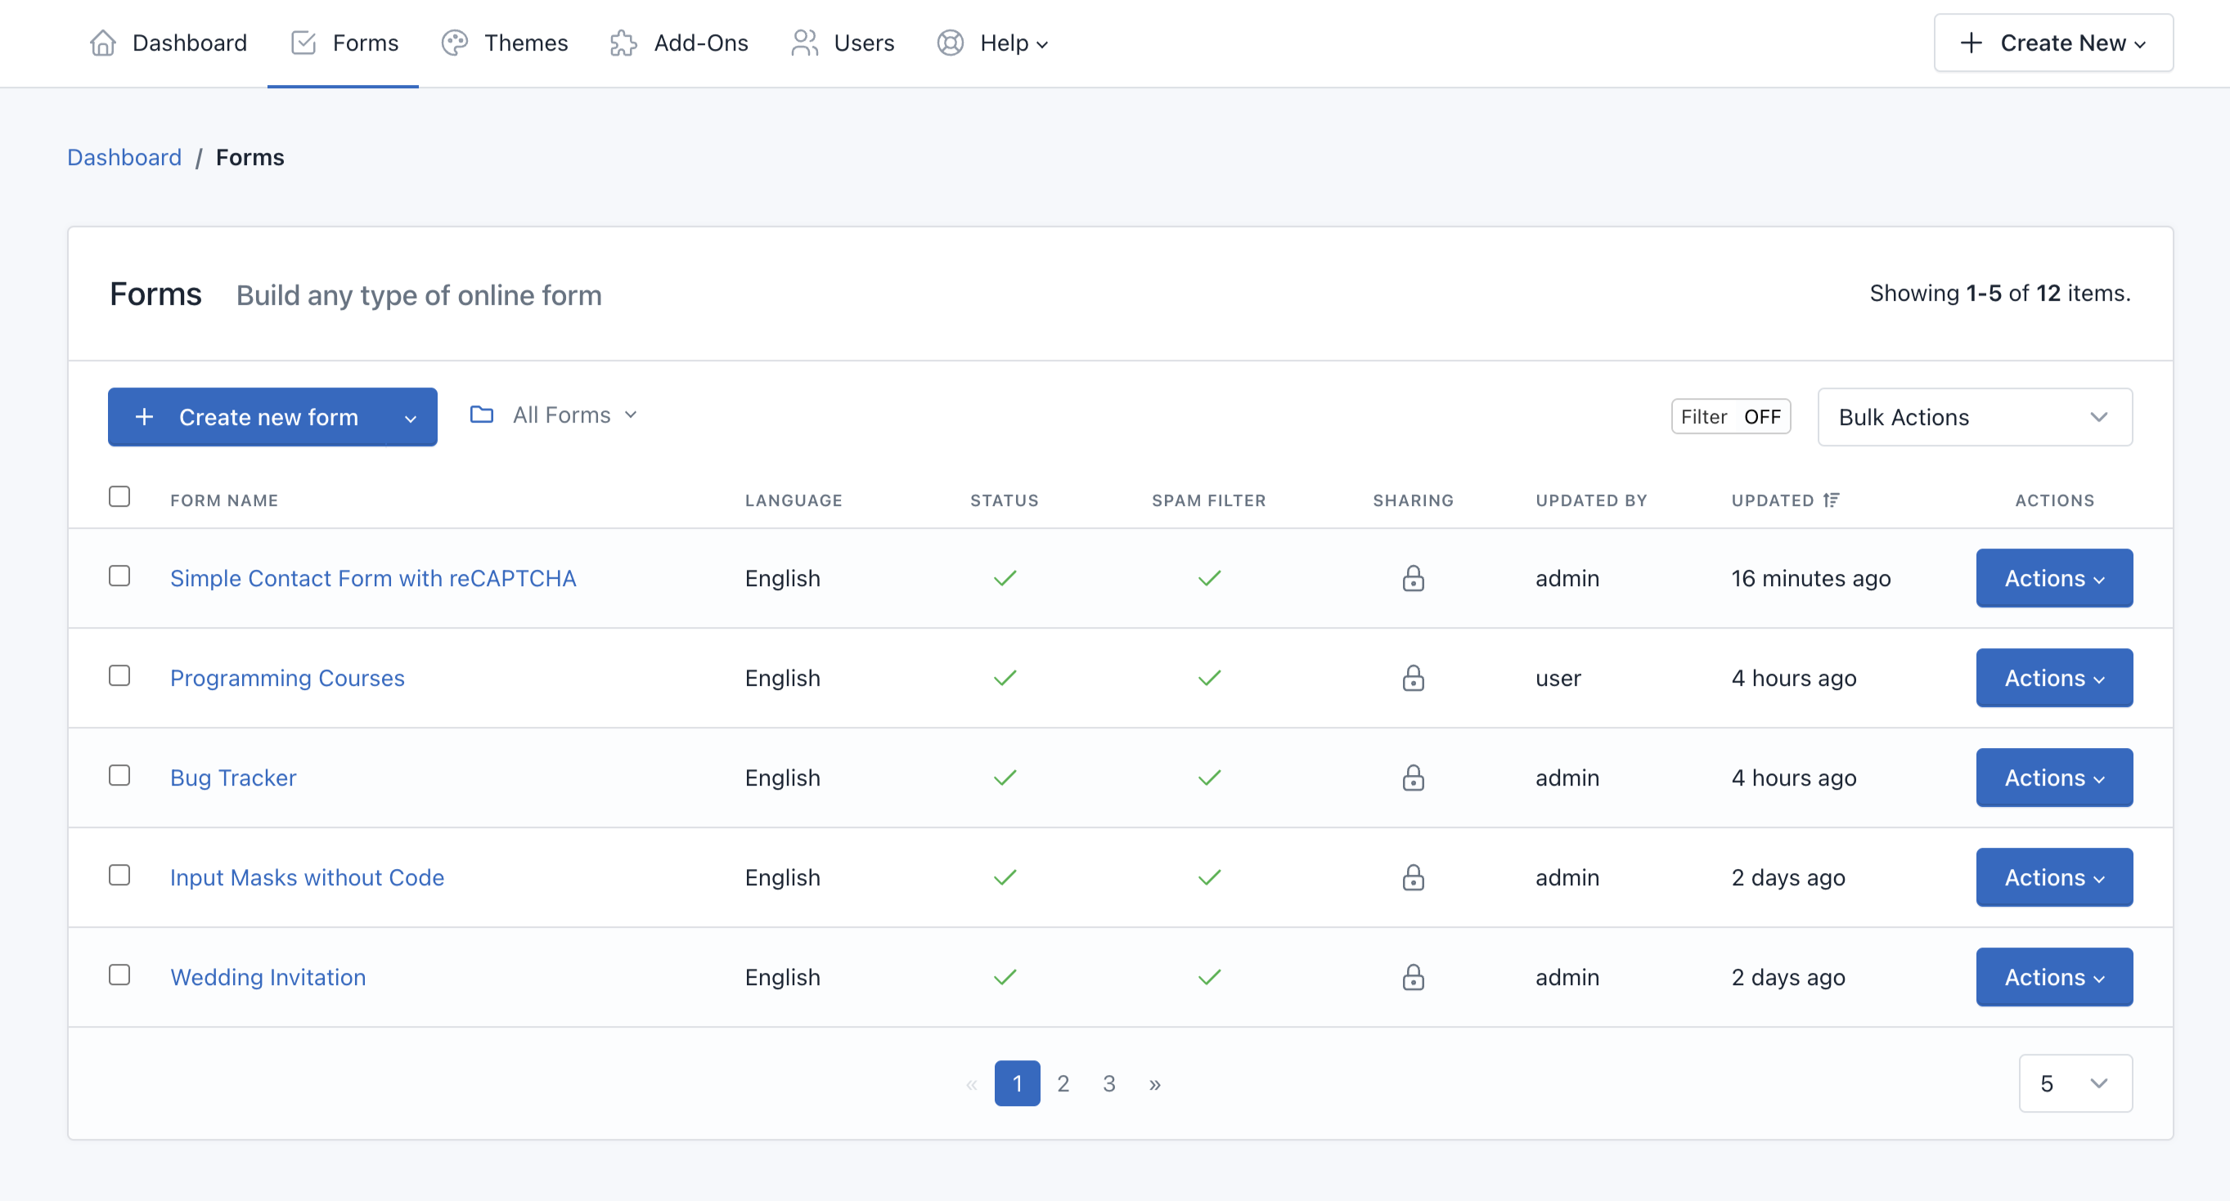Select the Programming Courses row checkbox
The image size is (2230, 1201).
point(119,676)
